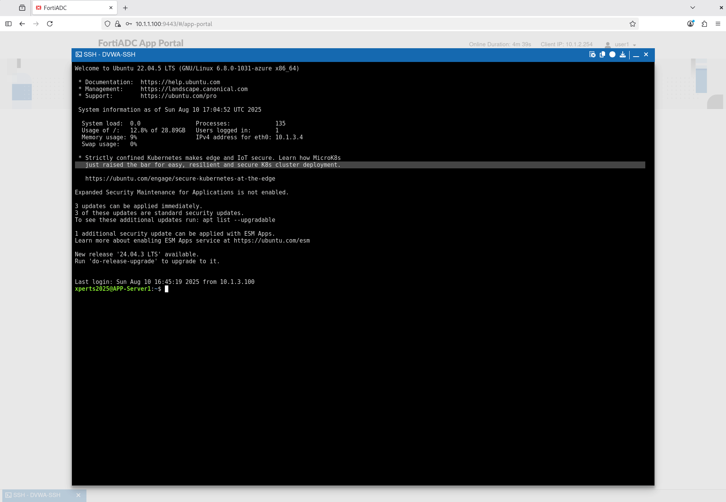Reload the current page
This screenshot has height=502, width=726.
(50, 24)
